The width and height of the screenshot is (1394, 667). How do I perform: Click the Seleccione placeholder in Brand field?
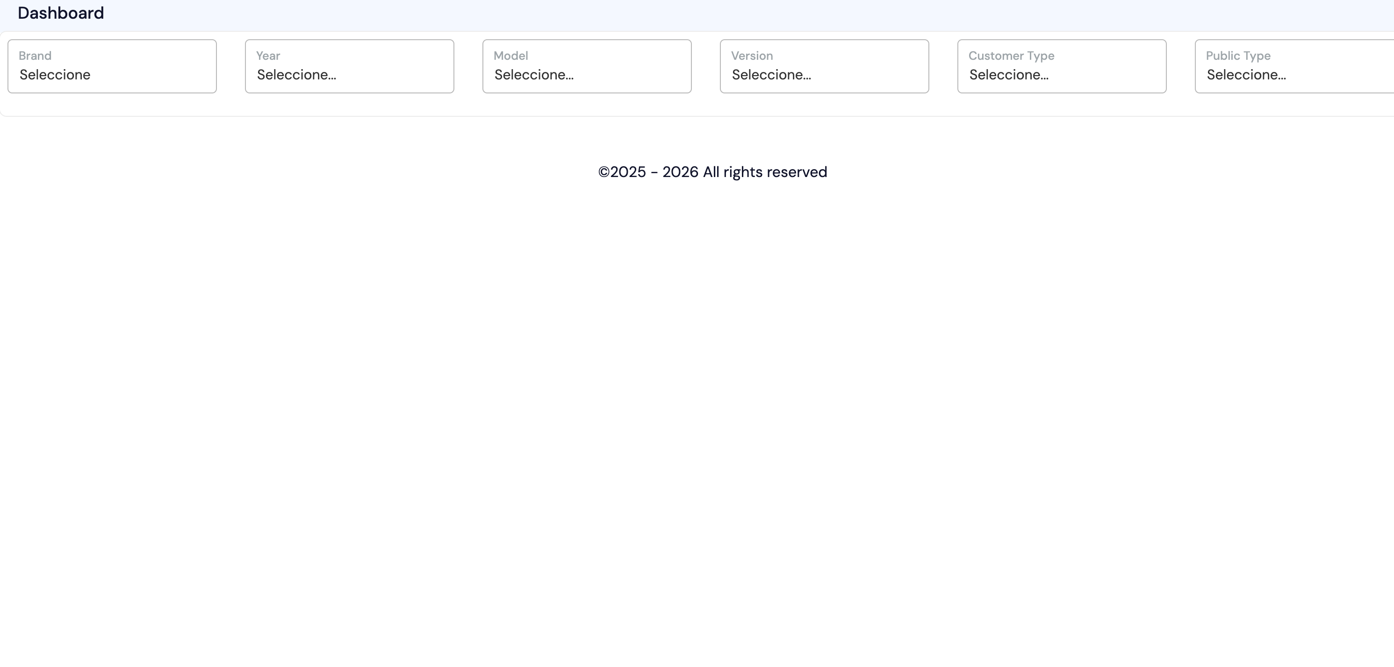click(x=54, y=75)
